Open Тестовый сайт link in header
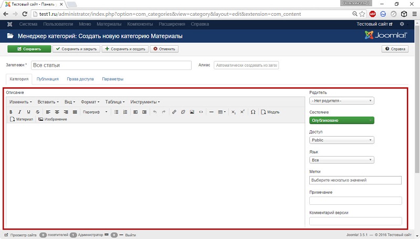420x239 pixels. [374, 24]
